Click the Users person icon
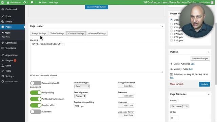217x122 pixels. tap(3, 66)
